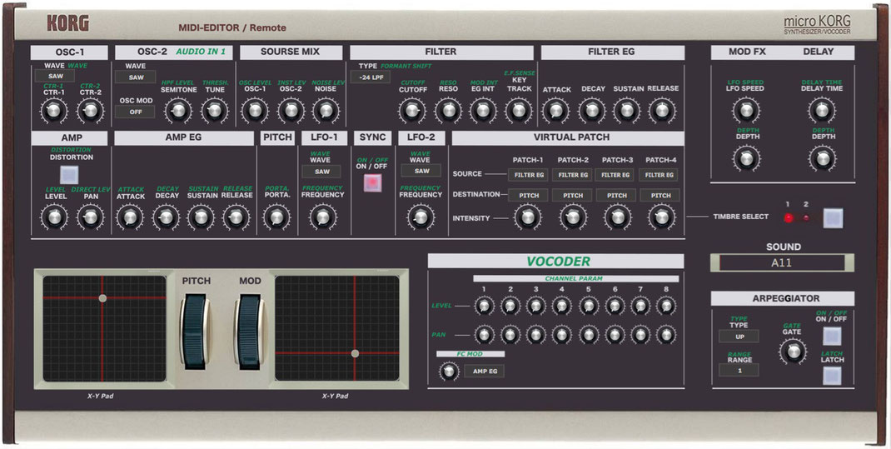Viewport: 891px width, 449px height.
Task: Open the FC MOD source selector showing AMP EG
Action: (484, 372)
